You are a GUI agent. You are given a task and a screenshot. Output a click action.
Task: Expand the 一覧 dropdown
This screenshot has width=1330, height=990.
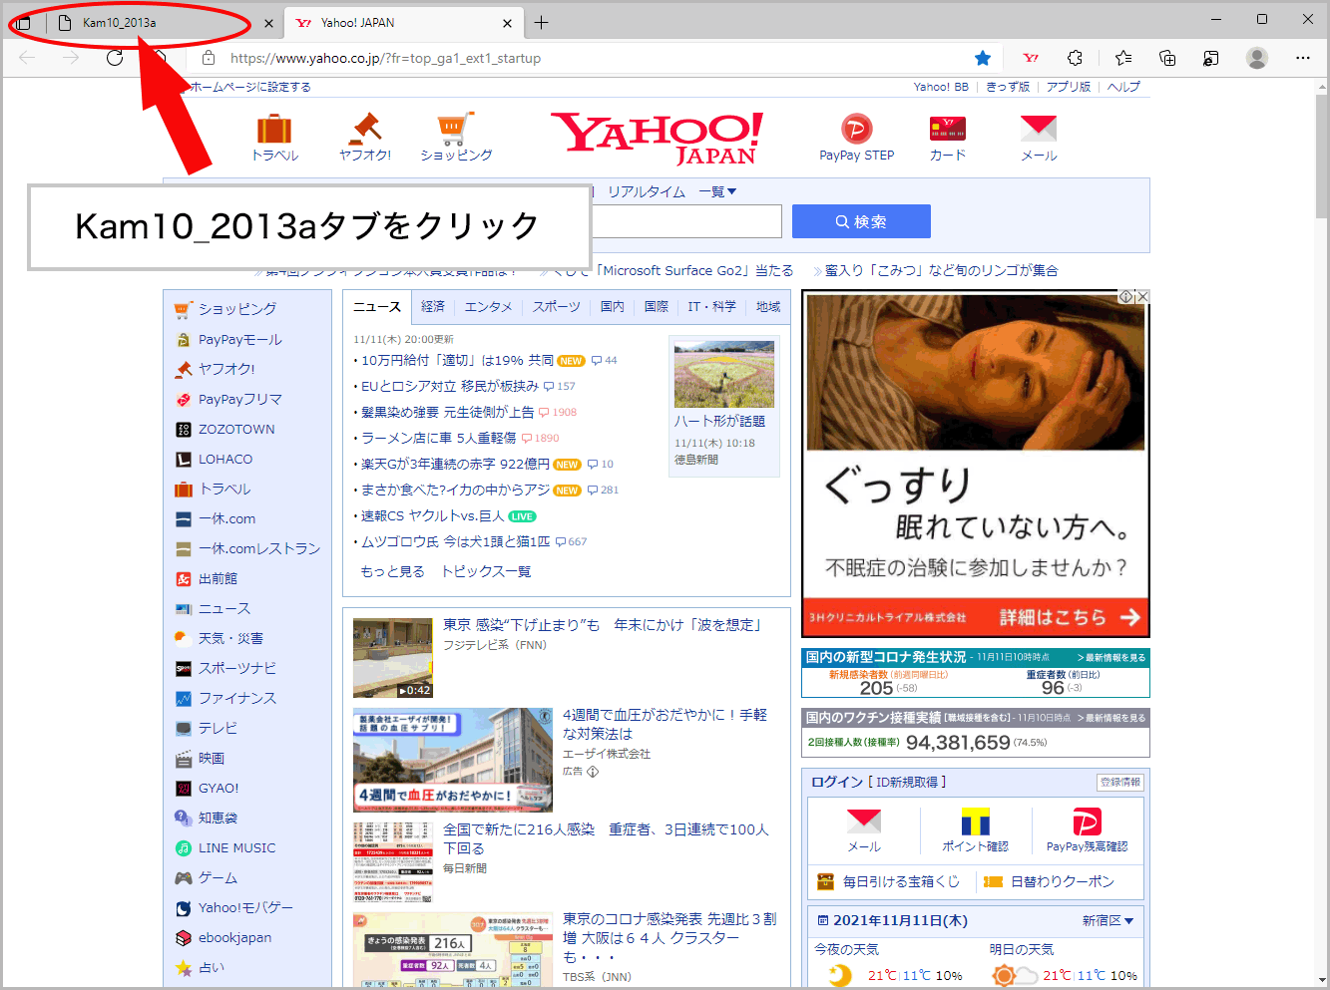pyautogui.click(x=717, y=191)
